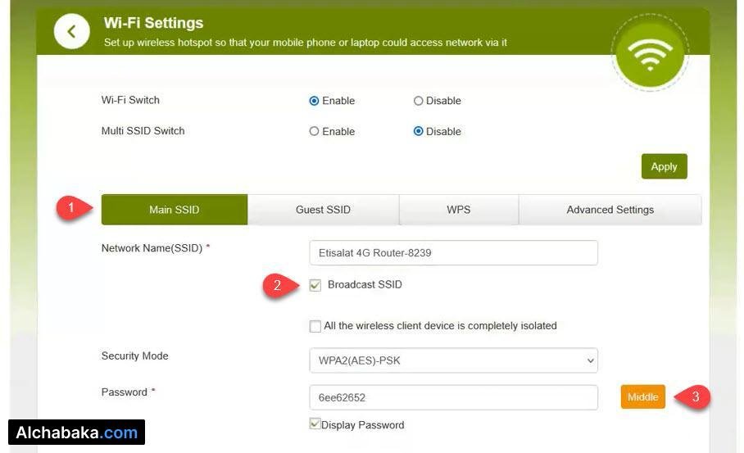The image size is (744, 453).
Task: Check the wireless client isolation box
Action: 315,326
